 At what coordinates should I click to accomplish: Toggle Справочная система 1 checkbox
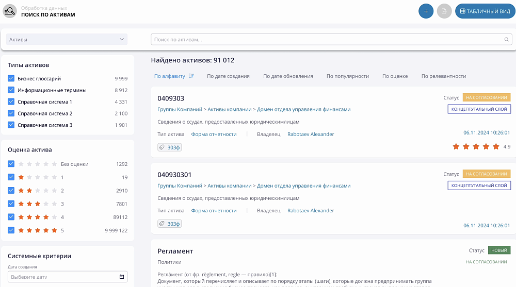coord(11,102)
